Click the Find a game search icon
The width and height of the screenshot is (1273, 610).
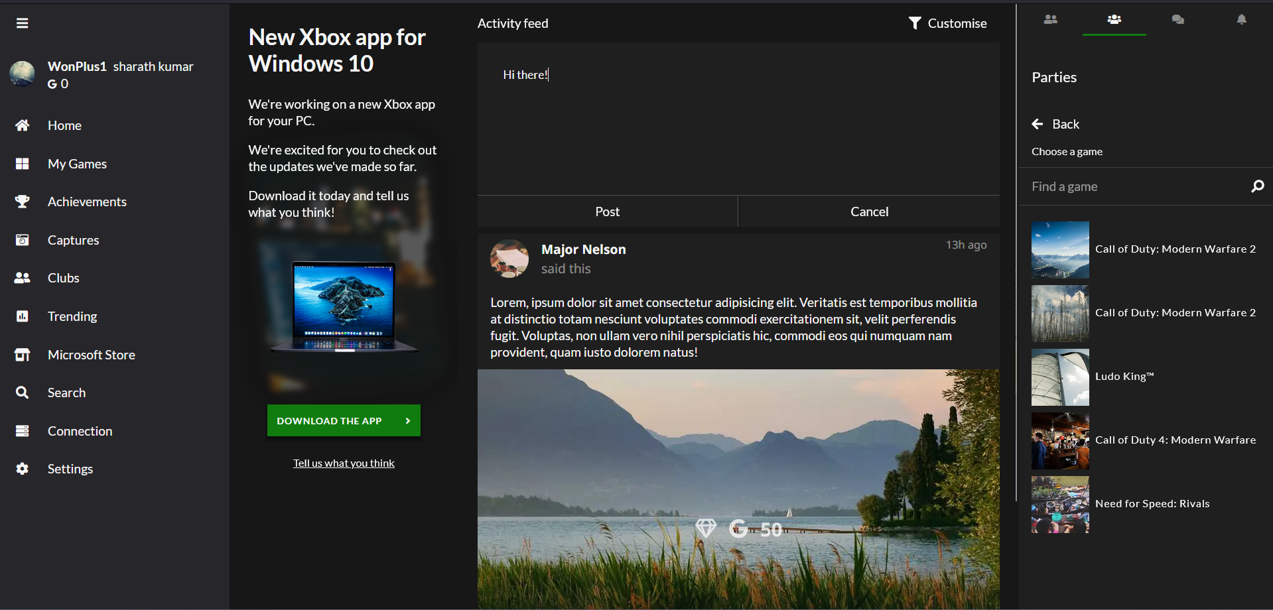pyautogui.click(x=1257, y=186)
